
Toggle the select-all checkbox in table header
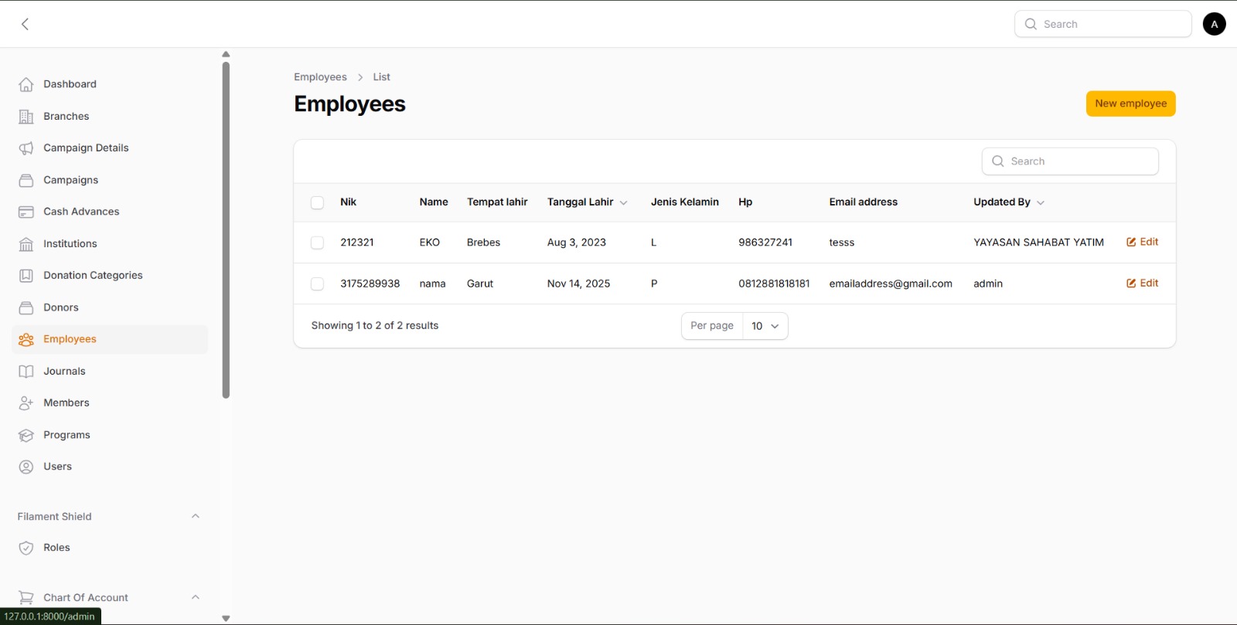317,202
